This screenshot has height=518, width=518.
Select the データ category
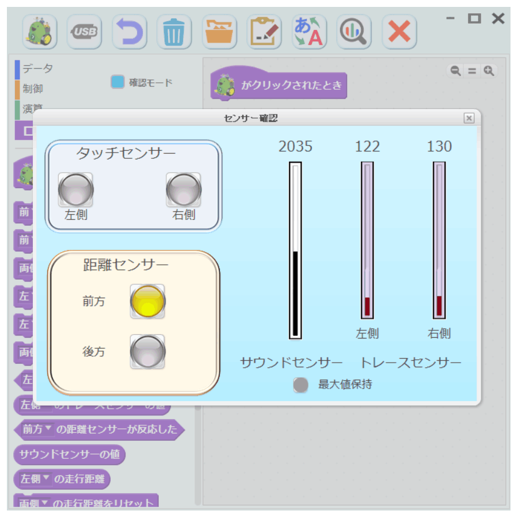tap(37, 68)
